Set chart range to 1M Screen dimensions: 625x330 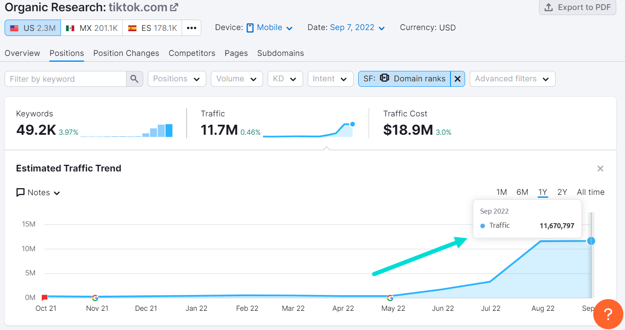click(x=501, y=192)
